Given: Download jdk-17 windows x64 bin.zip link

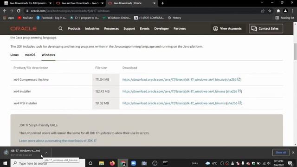Looking at the screenshot, I should (x=173, y=79).
